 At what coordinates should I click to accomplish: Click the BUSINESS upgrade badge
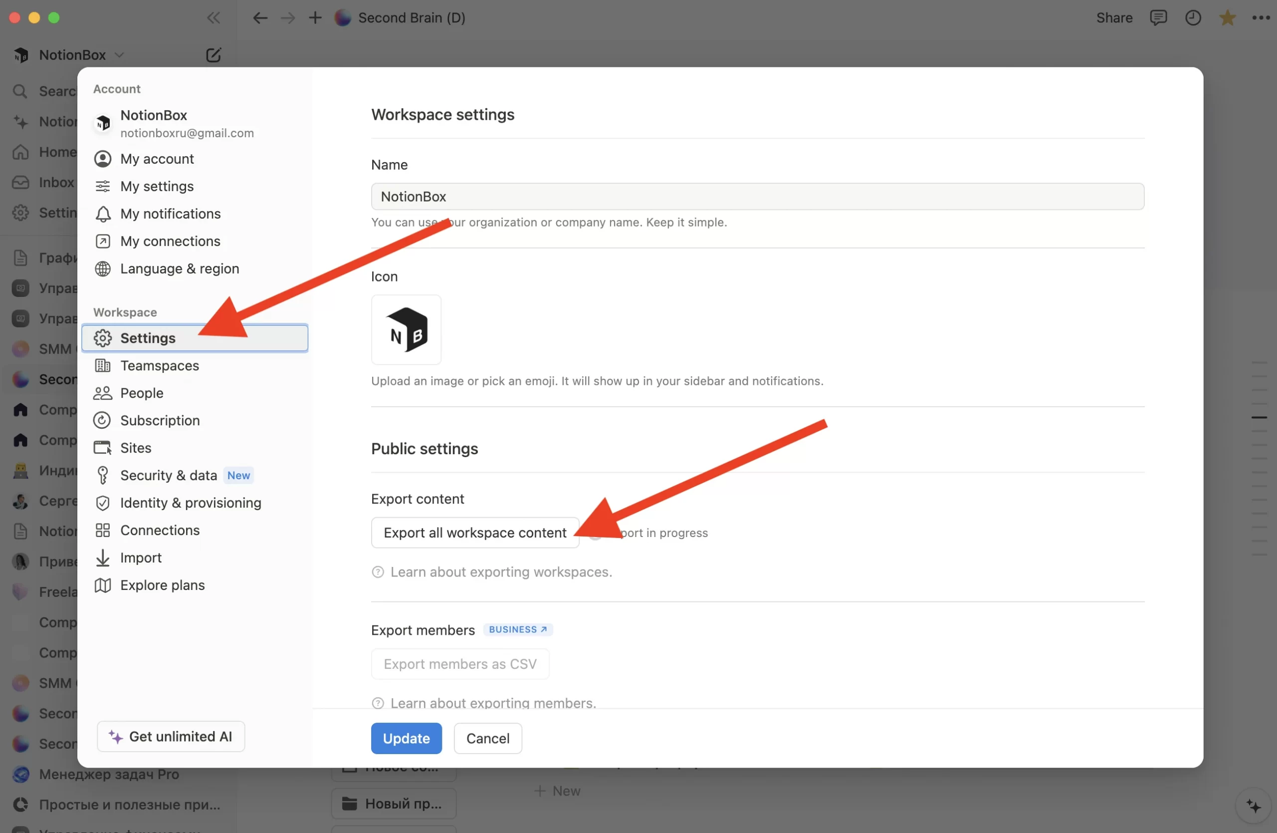pyautogui.click(x=518, y=629)
